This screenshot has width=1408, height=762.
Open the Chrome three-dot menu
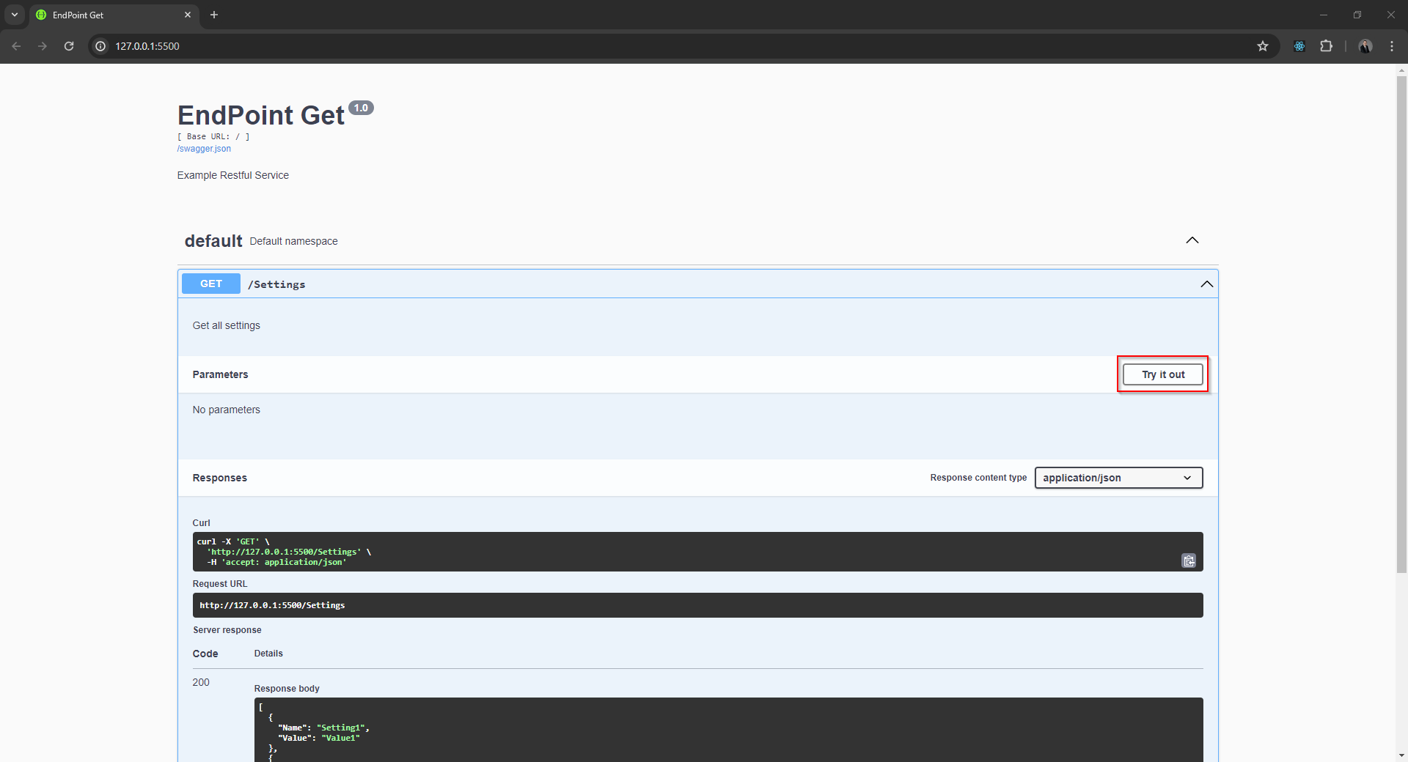(1391, 46)
